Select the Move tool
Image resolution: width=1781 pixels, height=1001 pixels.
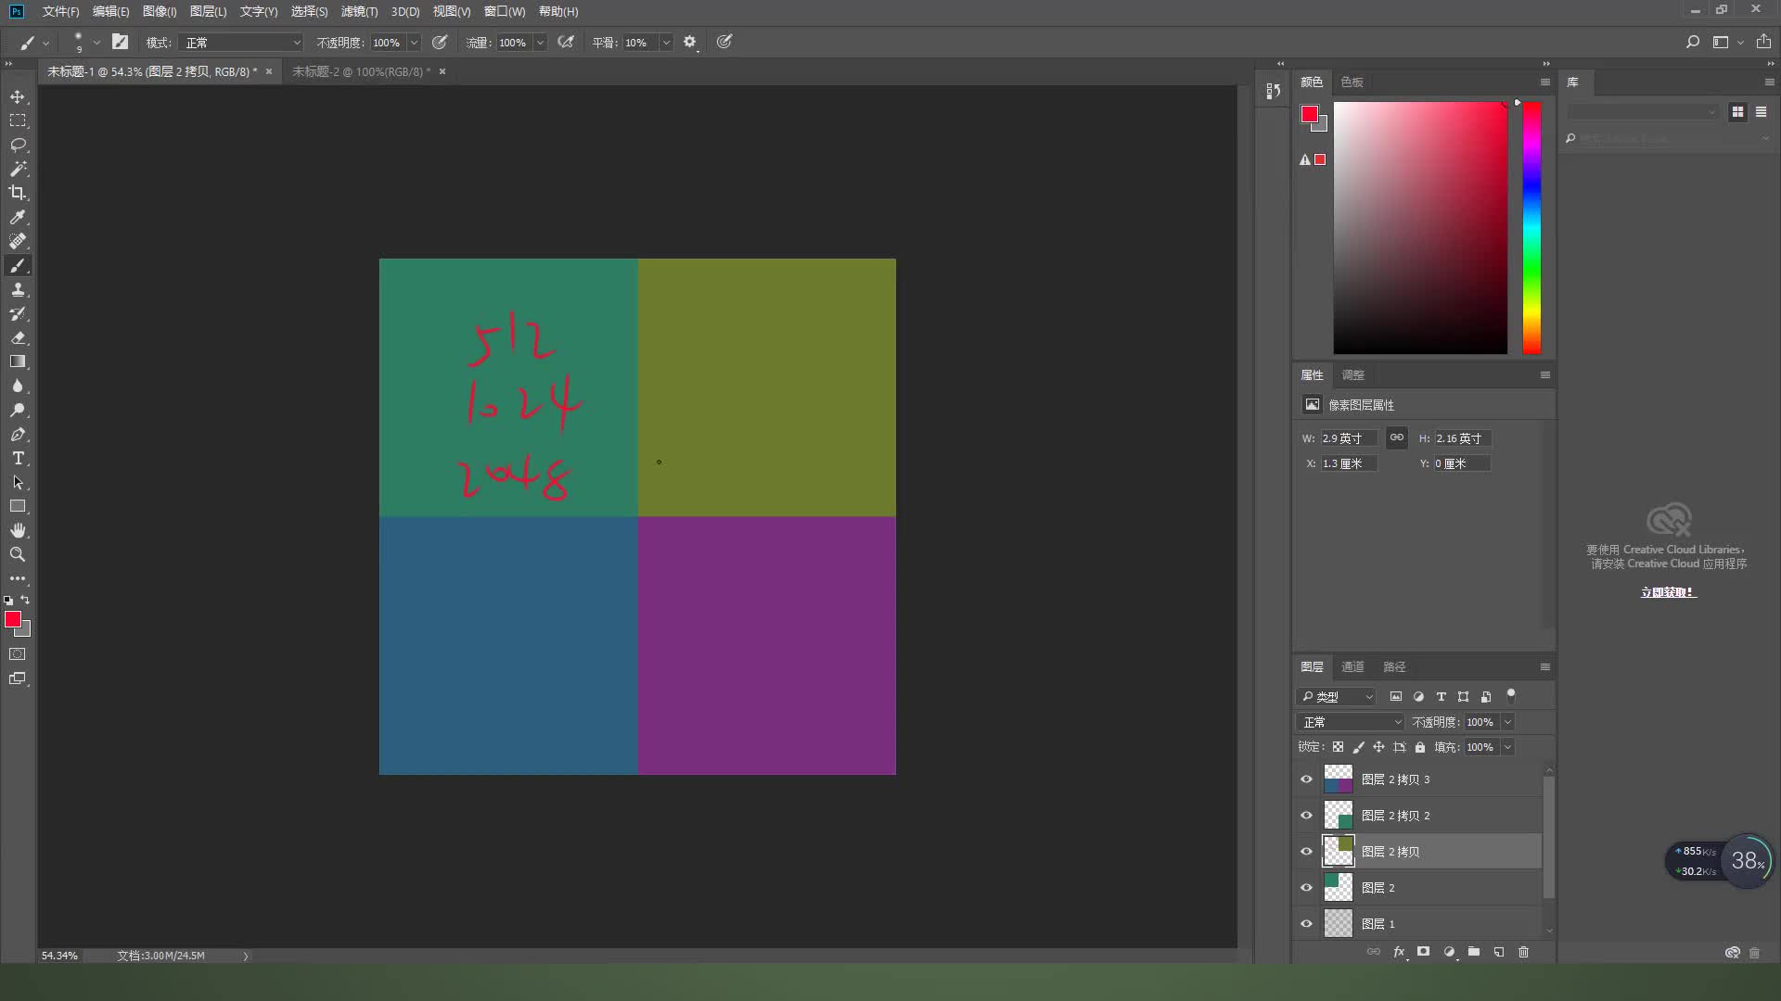[x=18, y=96]
